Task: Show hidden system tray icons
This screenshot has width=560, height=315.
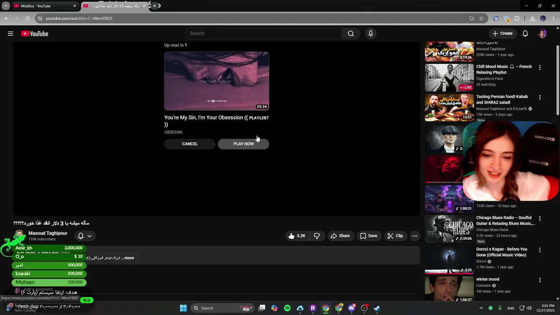Action: (481, 308)
